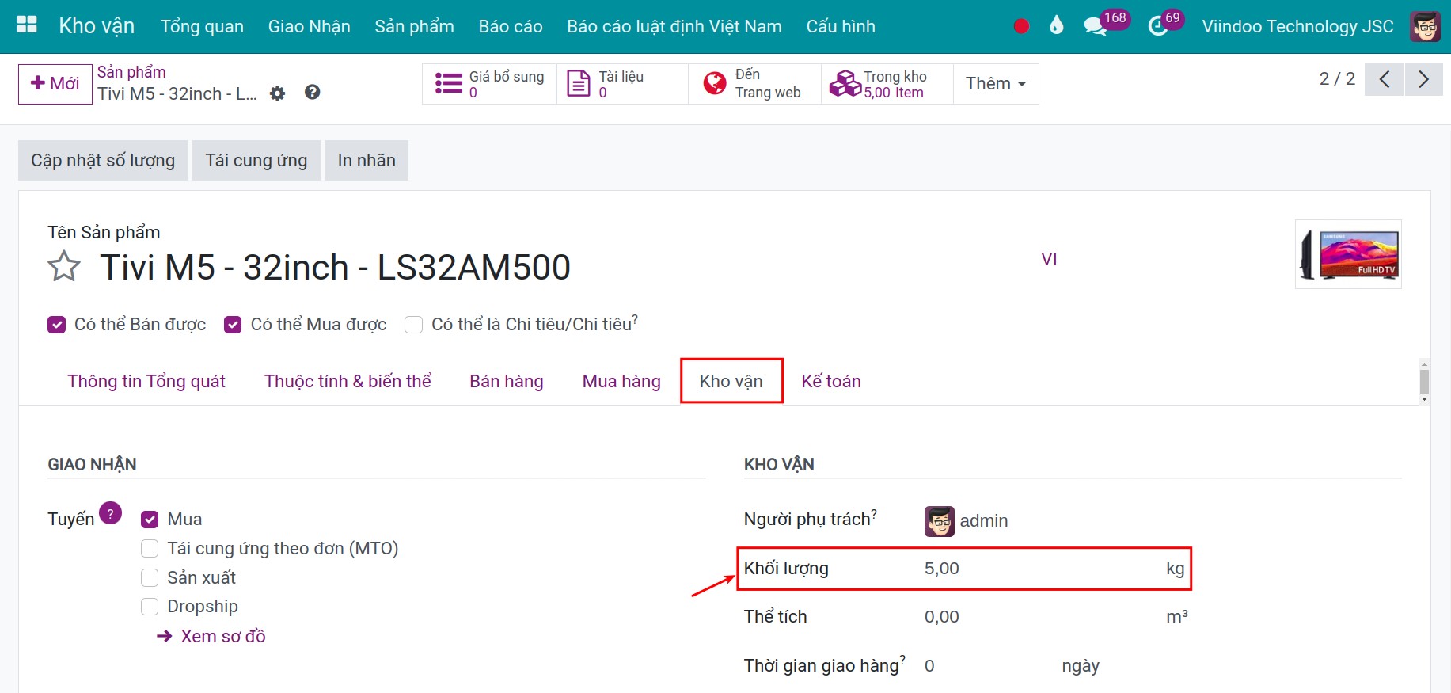The image size is (1451, 693).
Task: Click the water drop icon in navbar
Action: (1056, 25)
